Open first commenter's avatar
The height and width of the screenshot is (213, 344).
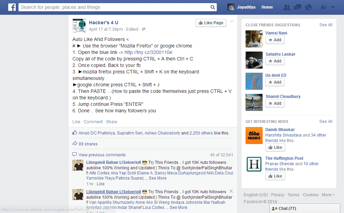click(x=78, y=165)
